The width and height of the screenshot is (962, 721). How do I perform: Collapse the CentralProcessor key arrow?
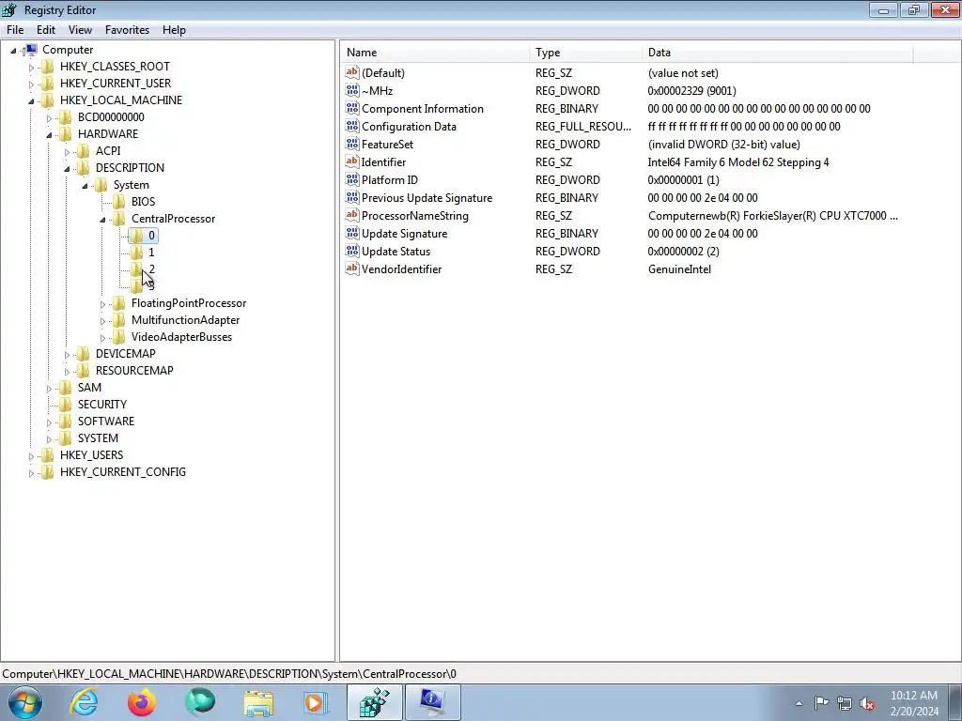(102, 219)
